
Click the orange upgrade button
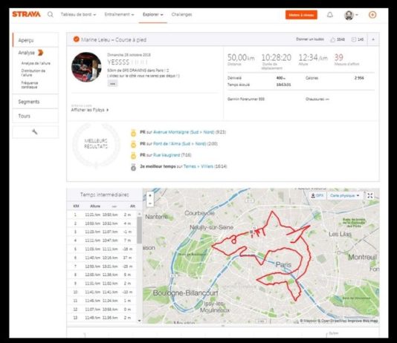[x=301, y=15]
